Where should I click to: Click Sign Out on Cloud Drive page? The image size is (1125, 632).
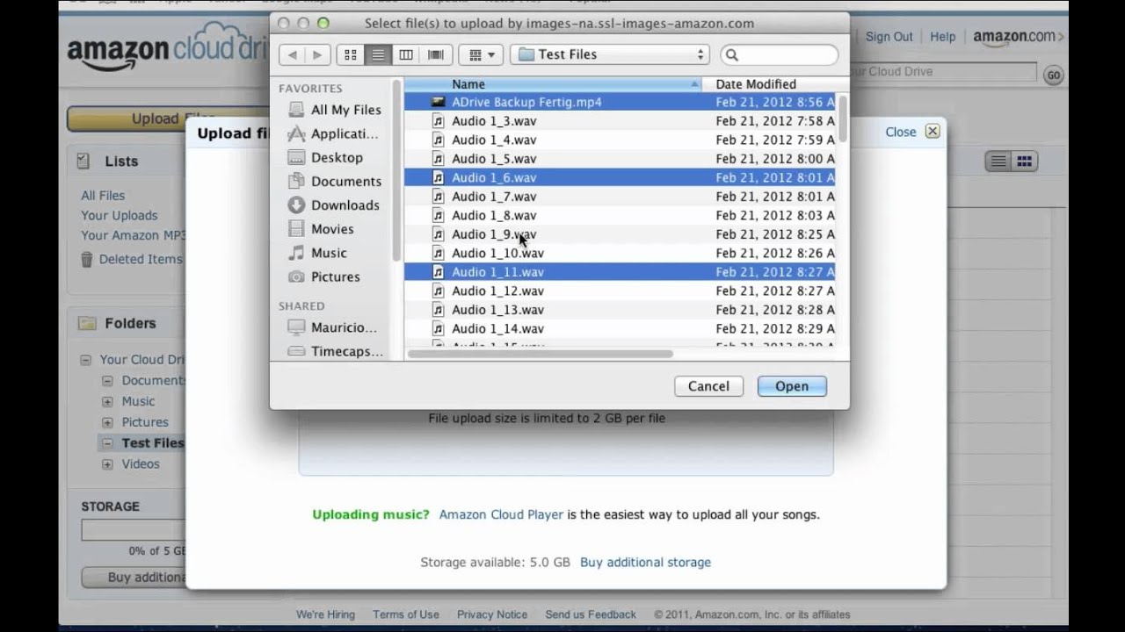[889, 37]
